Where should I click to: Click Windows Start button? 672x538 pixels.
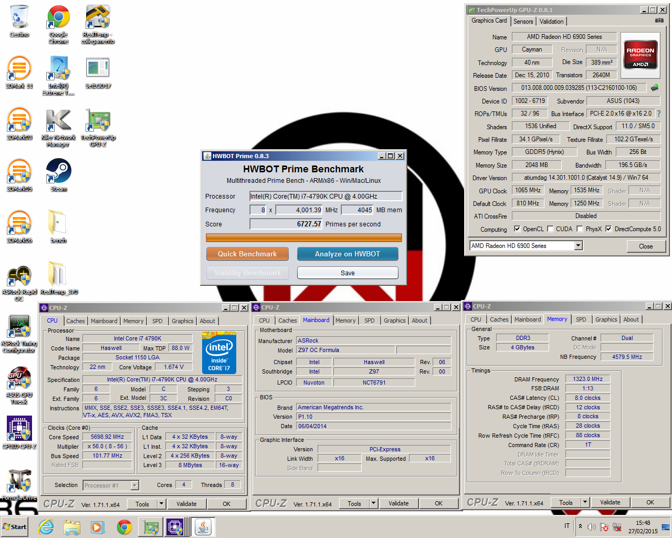coord(14,527)
